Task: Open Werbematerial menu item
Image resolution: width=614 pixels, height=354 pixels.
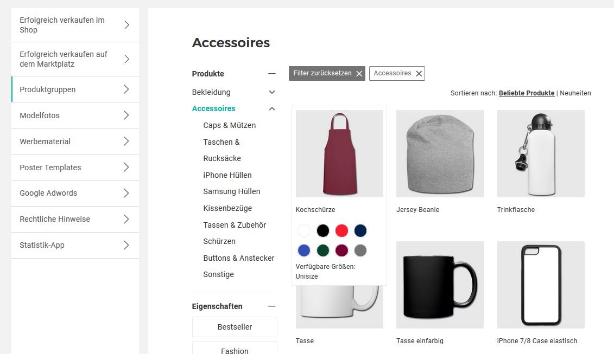Action: click(x=45, y=141)
